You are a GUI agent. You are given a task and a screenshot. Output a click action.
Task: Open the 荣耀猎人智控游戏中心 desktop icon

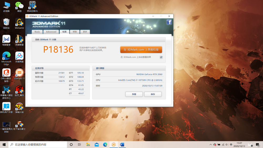6,92
